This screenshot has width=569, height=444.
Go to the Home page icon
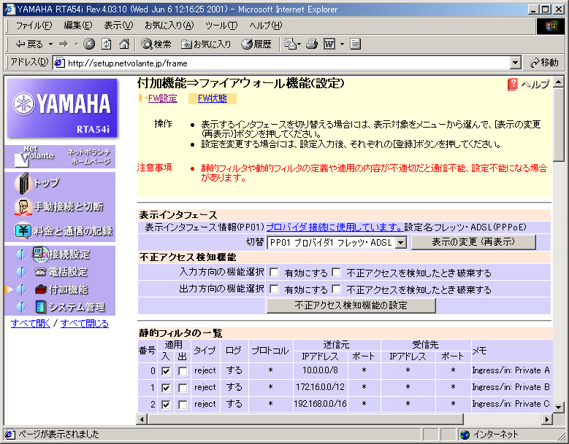(124, 44)
